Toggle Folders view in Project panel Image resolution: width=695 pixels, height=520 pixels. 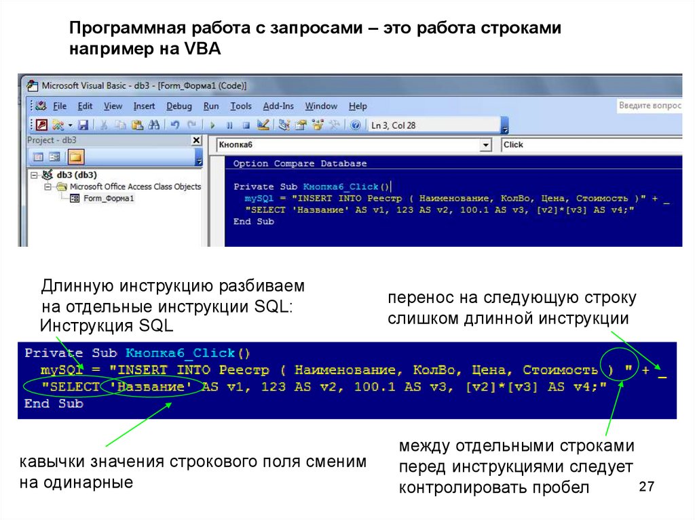75,157
